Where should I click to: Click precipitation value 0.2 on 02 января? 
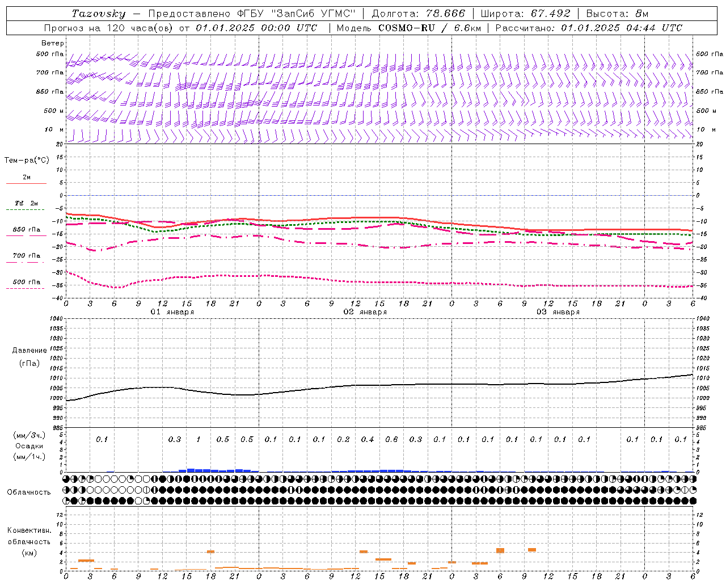pos(343,440)
